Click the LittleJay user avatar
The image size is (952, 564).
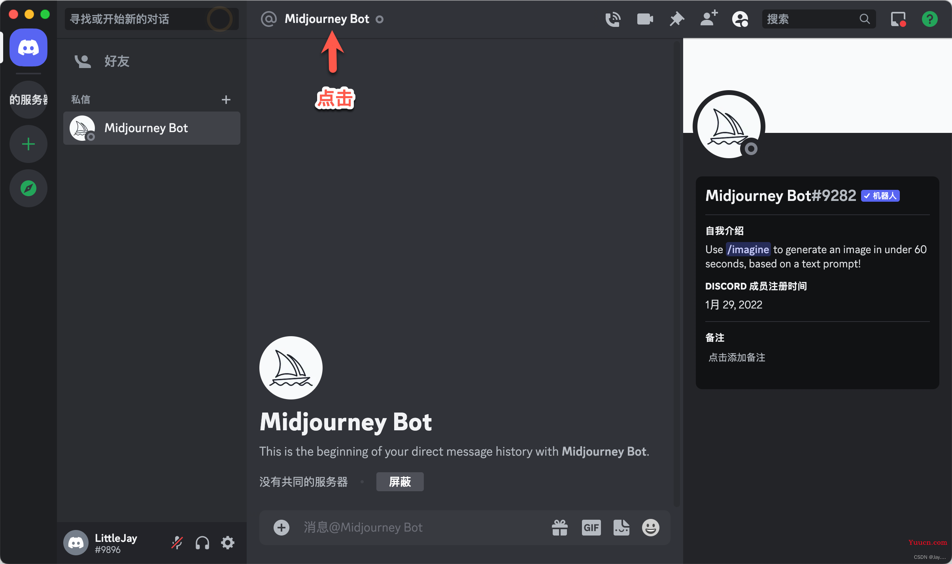click(x=76, y=543)
